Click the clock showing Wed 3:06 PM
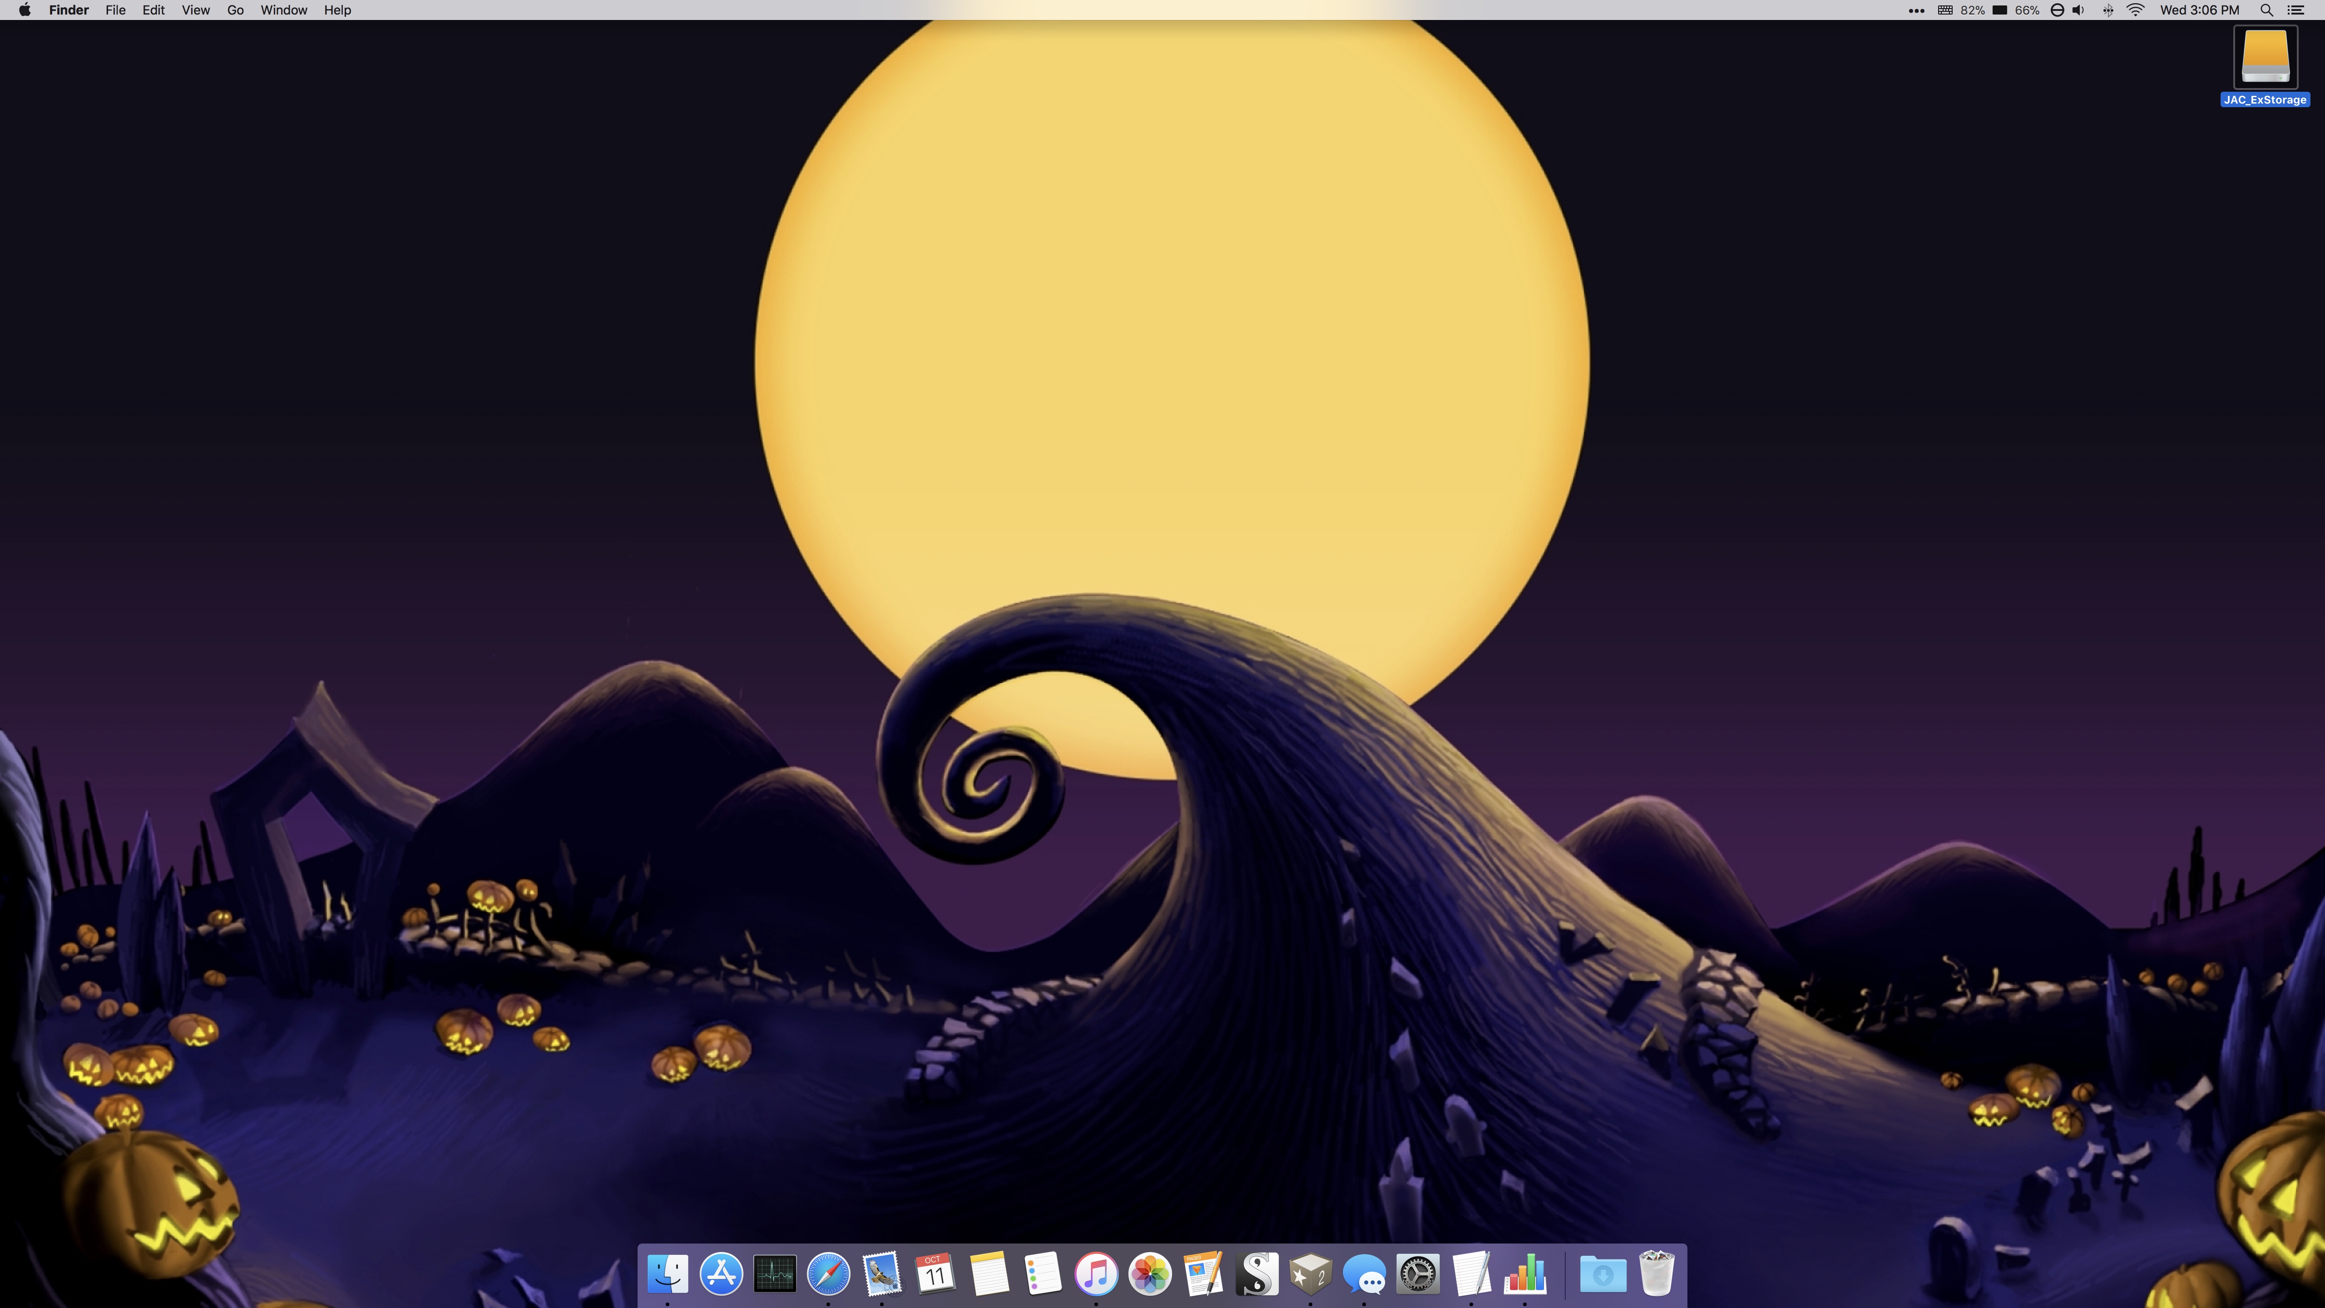This screenshot has height=1308, width=2325. [2200, 10]
